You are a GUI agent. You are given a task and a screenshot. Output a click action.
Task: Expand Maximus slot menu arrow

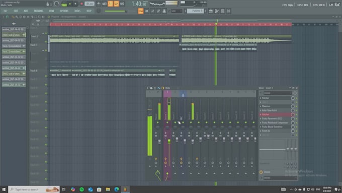point(261,106)
